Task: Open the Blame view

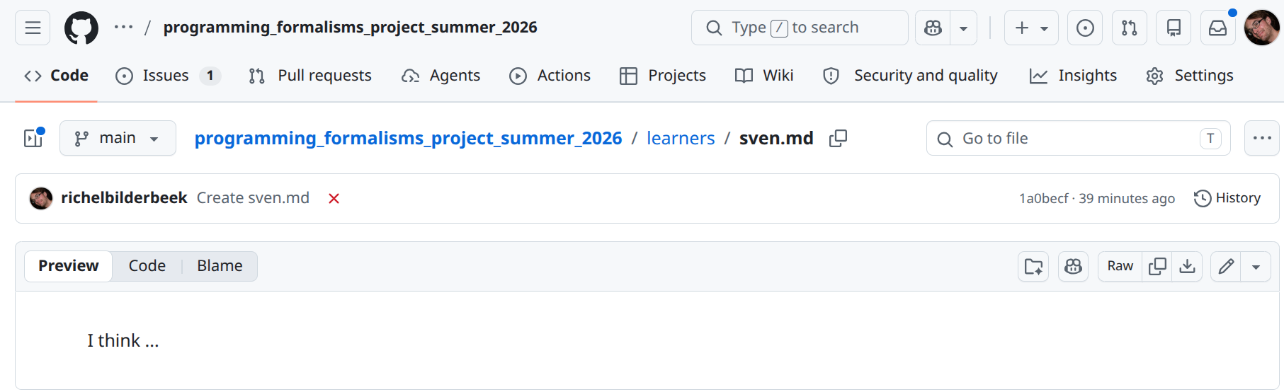Action: 220,266
